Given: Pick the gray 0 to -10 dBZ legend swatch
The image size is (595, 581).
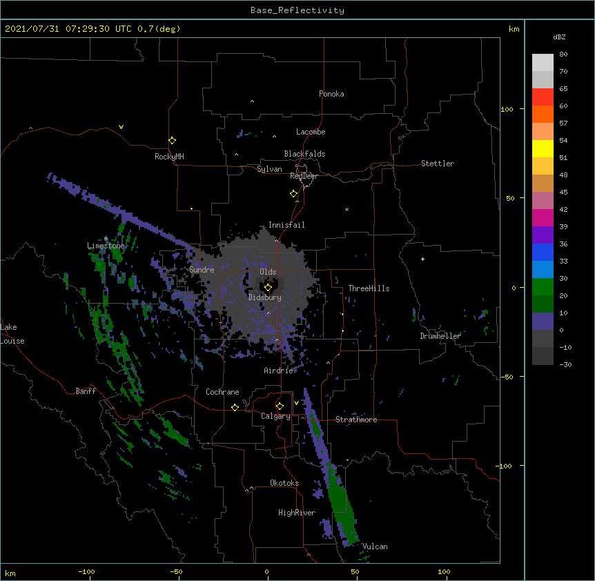Looking at the screenshot, I should [x=543, y=338].
